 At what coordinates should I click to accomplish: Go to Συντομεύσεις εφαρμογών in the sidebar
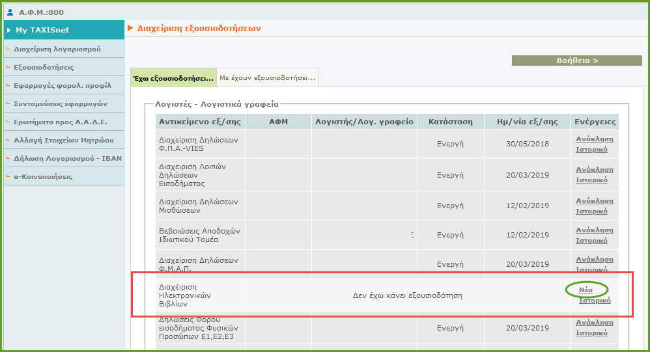coord(61,103)
